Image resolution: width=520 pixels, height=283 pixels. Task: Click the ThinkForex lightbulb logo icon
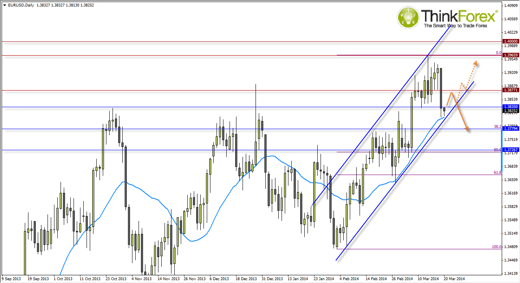click(x=408, y=18)
